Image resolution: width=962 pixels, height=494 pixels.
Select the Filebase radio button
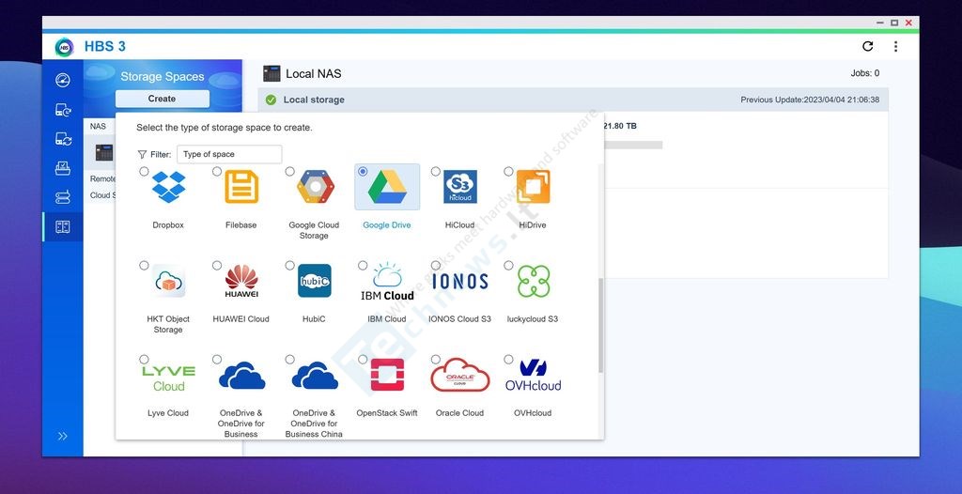[217, 171]
